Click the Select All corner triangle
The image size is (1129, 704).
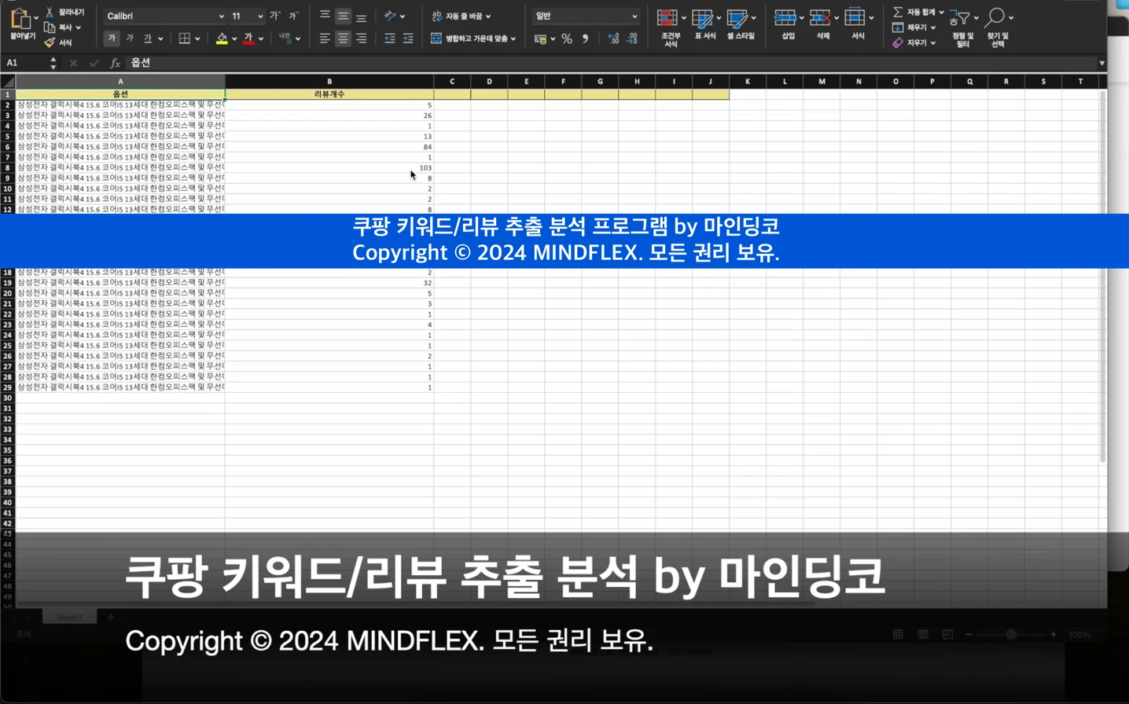pos(8,82)
